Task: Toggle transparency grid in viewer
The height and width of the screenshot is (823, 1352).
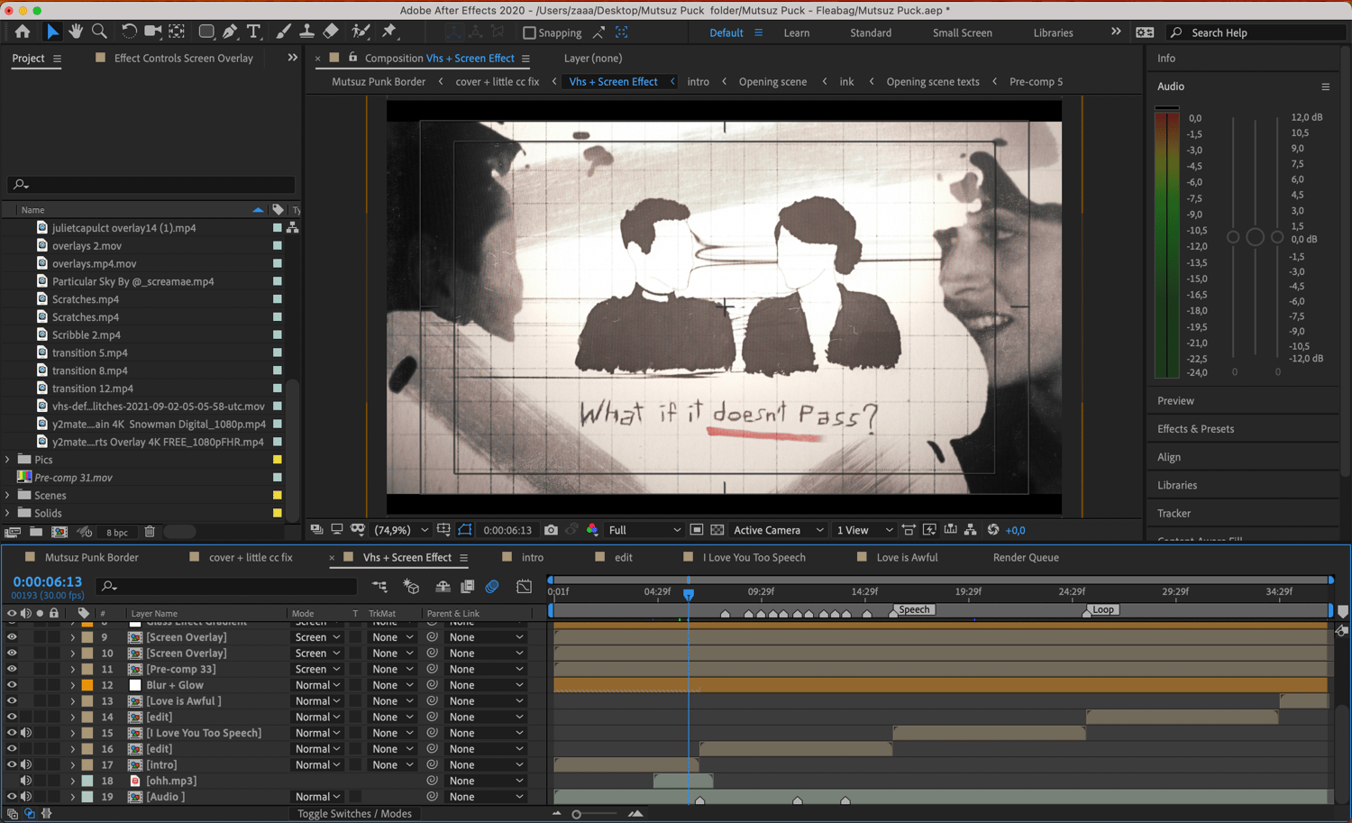Action: [717, 530]
